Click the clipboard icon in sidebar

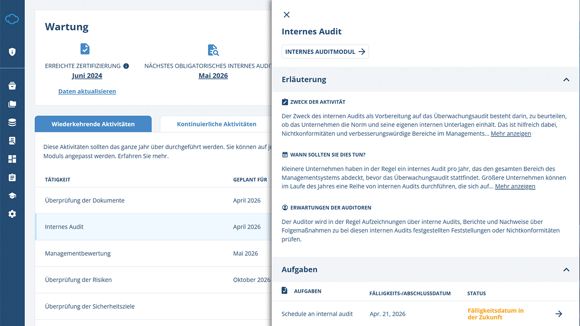pos(12,177)
